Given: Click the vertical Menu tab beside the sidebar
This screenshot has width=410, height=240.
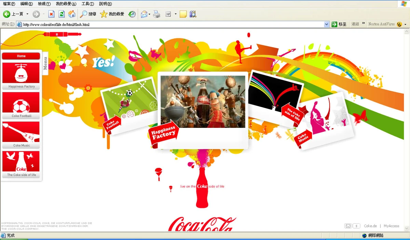Looking at the screenshot, I should tap(45, 63).
